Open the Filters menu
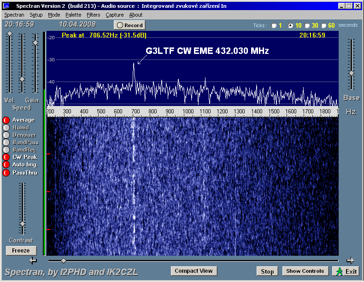Image resolution: width=364 pixels, height=282 pixels. click(93, 15)
